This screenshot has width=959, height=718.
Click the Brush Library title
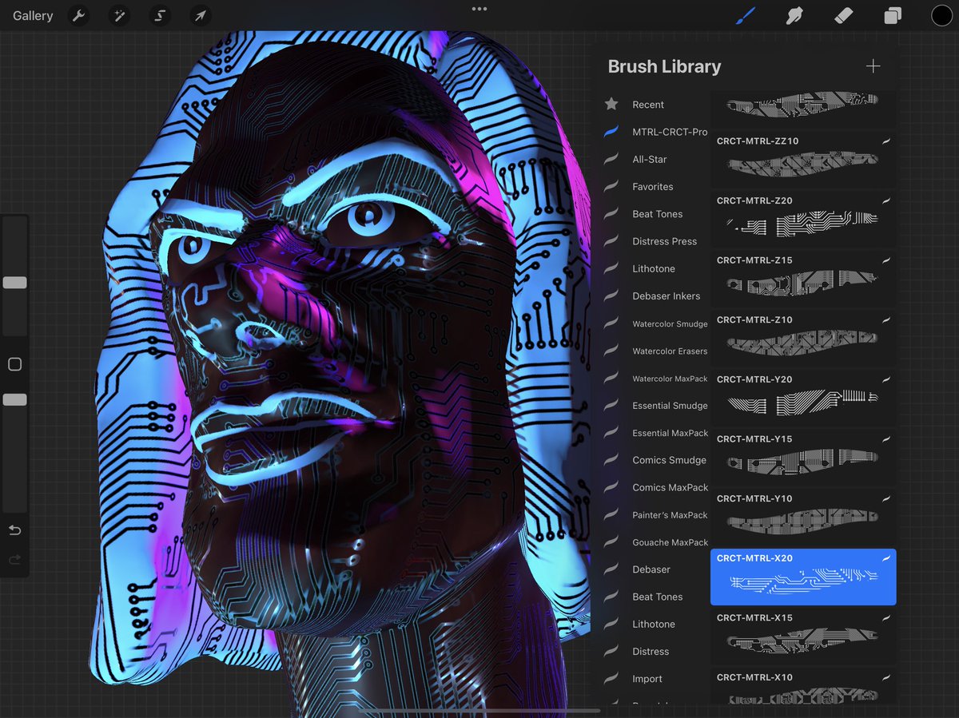point(664,66)
